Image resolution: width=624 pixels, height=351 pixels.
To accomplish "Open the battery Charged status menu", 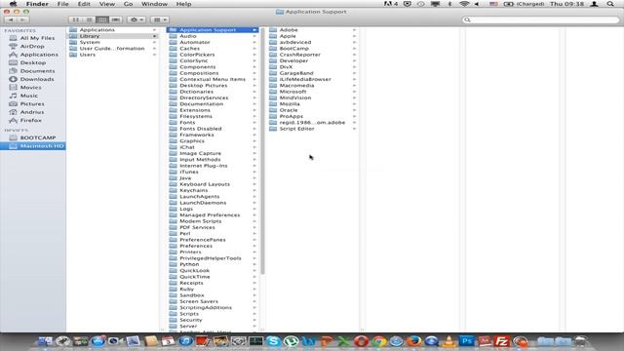I will (x=524, y=4).
